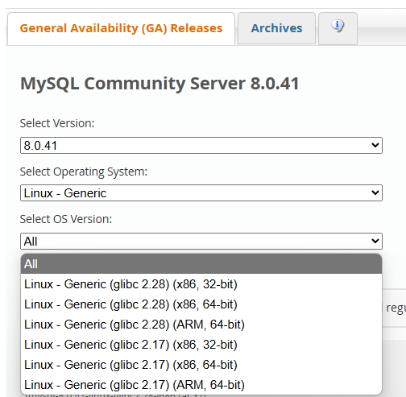Pick glibc 2.28 x86, 64-bit option
The width and height of the screenshot is (406, 397).
click(x=201, y=304)
